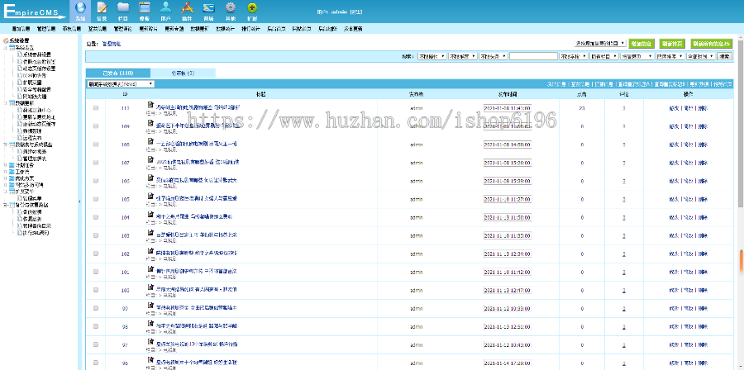
Task: Expand the 工作流 tree folder
Action: click(x=5, y=172)
